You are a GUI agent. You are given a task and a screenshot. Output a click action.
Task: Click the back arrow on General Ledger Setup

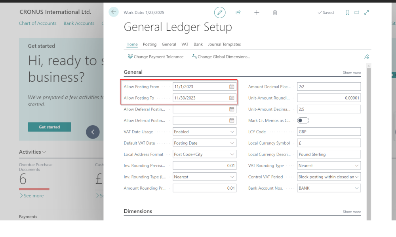click(x=114, y=12)
